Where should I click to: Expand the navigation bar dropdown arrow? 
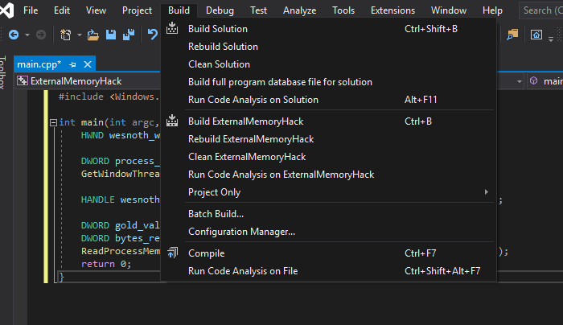520,81
